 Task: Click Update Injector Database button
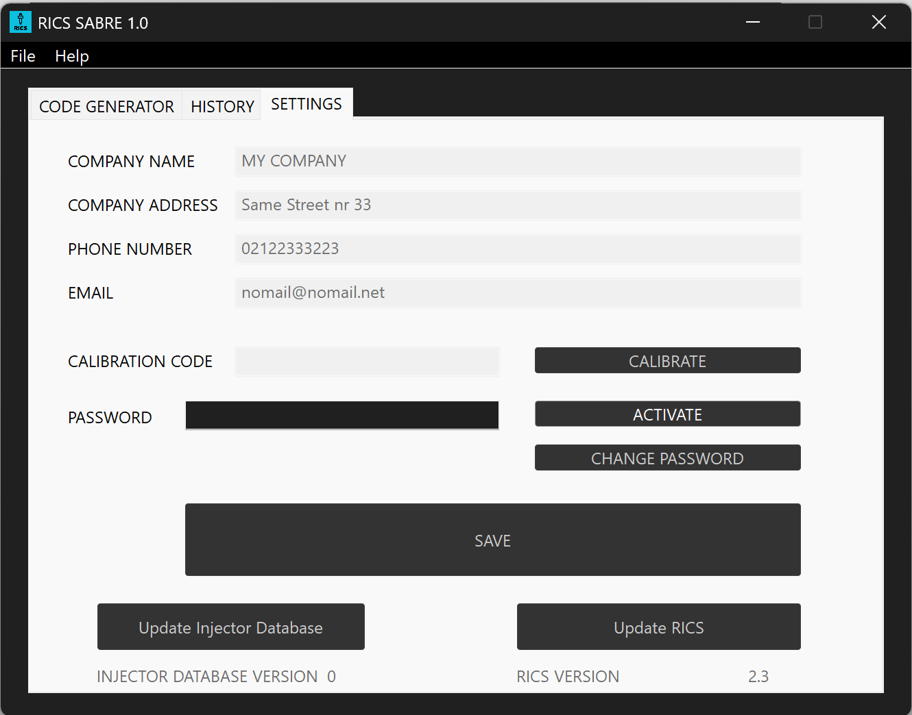coord(231,627)
